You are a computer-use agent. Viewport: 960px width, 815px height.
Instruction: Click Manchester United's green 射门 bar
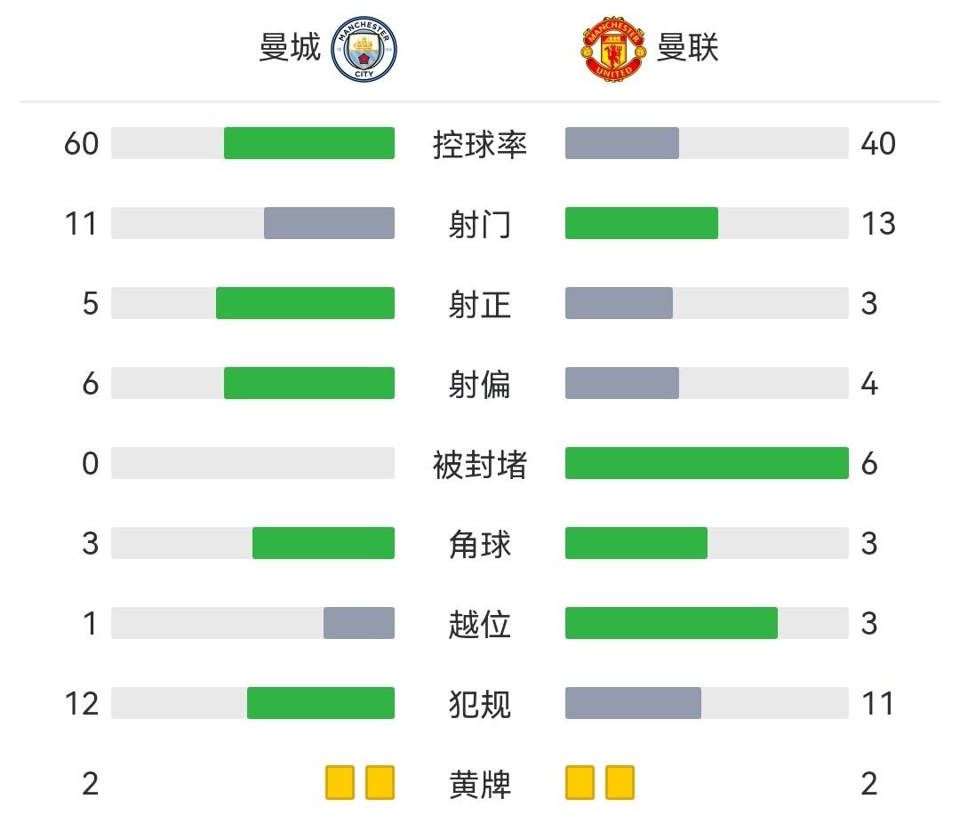[x=642, y=223]
